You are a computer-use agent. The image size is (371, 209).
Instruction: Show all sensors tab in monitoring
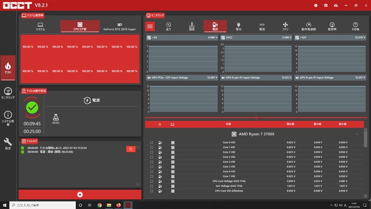168,26
